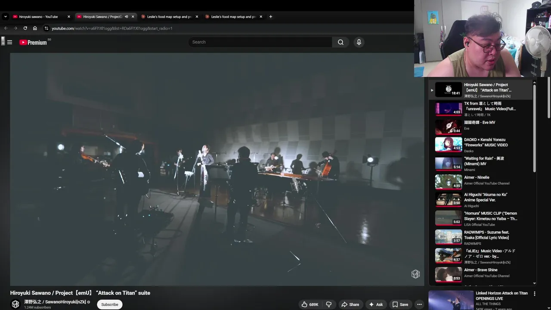This screenshot has width=551, height=310.
Task: Open Linked Horizon Attack on Titan Openings thumbnail
Action: [x=451, y=301]
